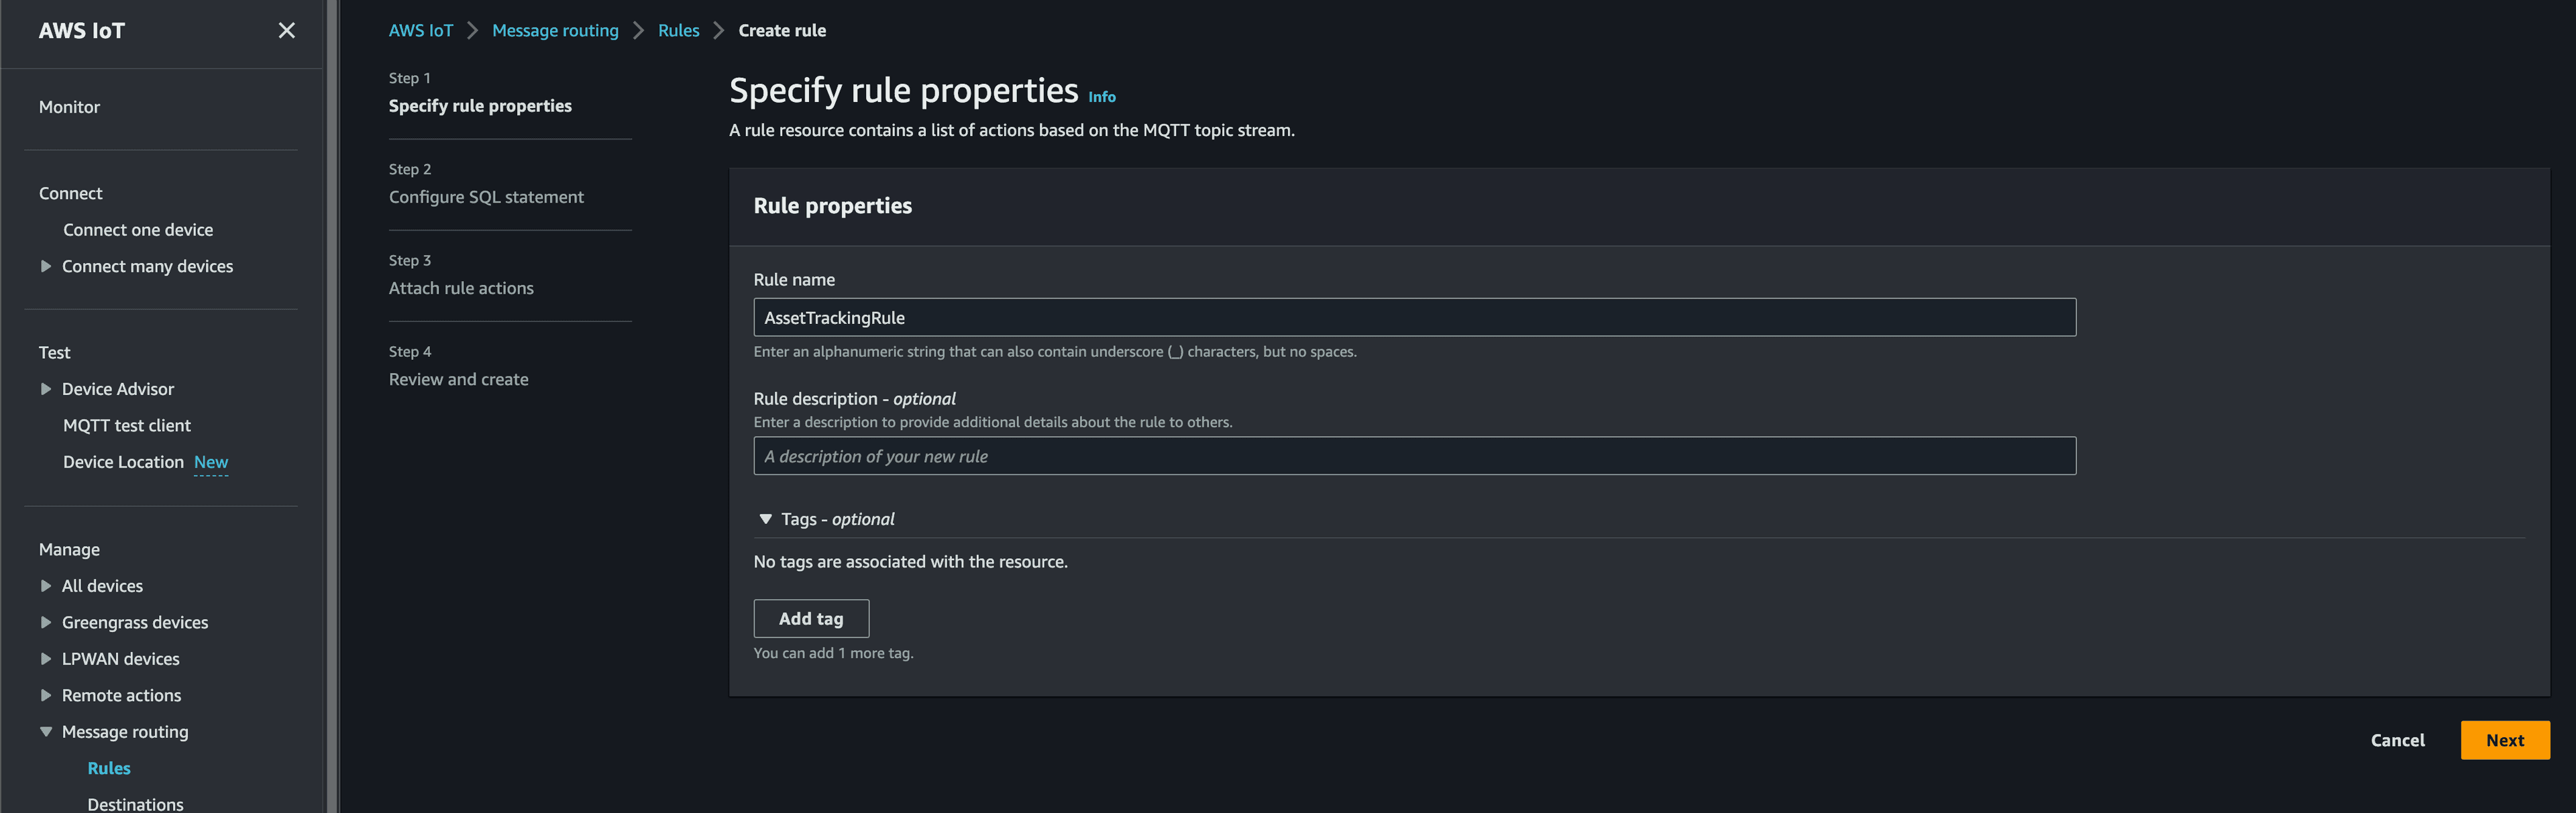Go to Rules breadcrumb link
Image resolution: width=2576 pixels, height=813 pixels.
click(x=678, y=31)
